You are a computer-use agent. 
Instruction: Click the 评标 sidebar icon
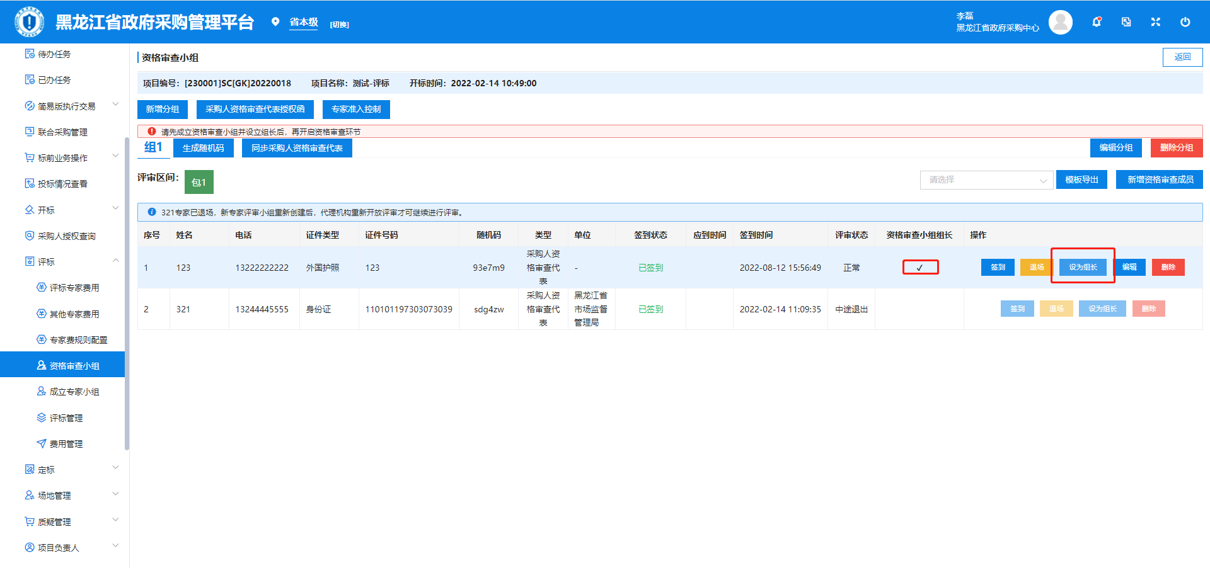[x=30, y=261]
